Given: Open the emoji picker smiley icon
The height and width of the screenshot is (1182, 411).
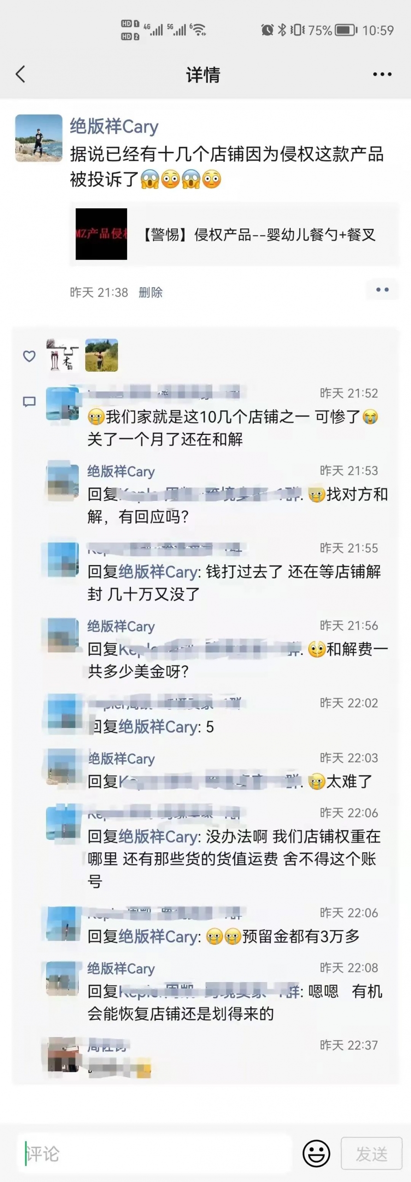Looking at the screenshot, I should point(316,1153).
